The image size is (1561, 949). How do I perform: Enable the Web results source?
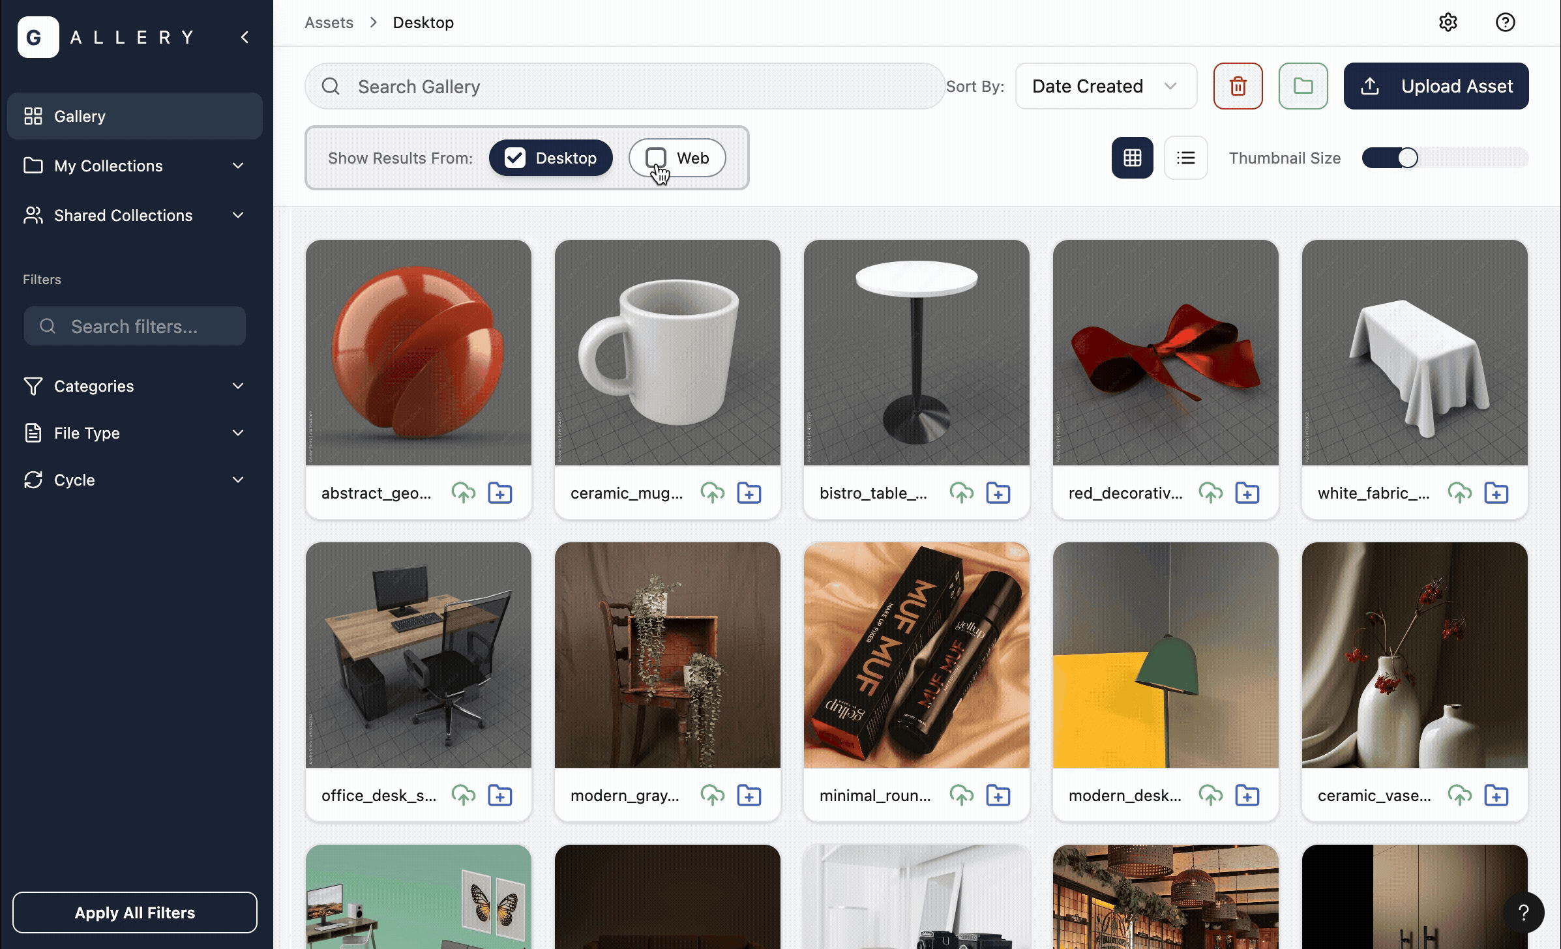pyautogui.click(x=677, y=158)
